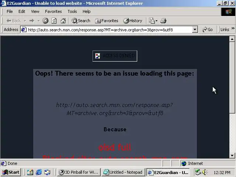Click the network tray icon
This screenshot has height=177, width=236.
tap(198, 172)
